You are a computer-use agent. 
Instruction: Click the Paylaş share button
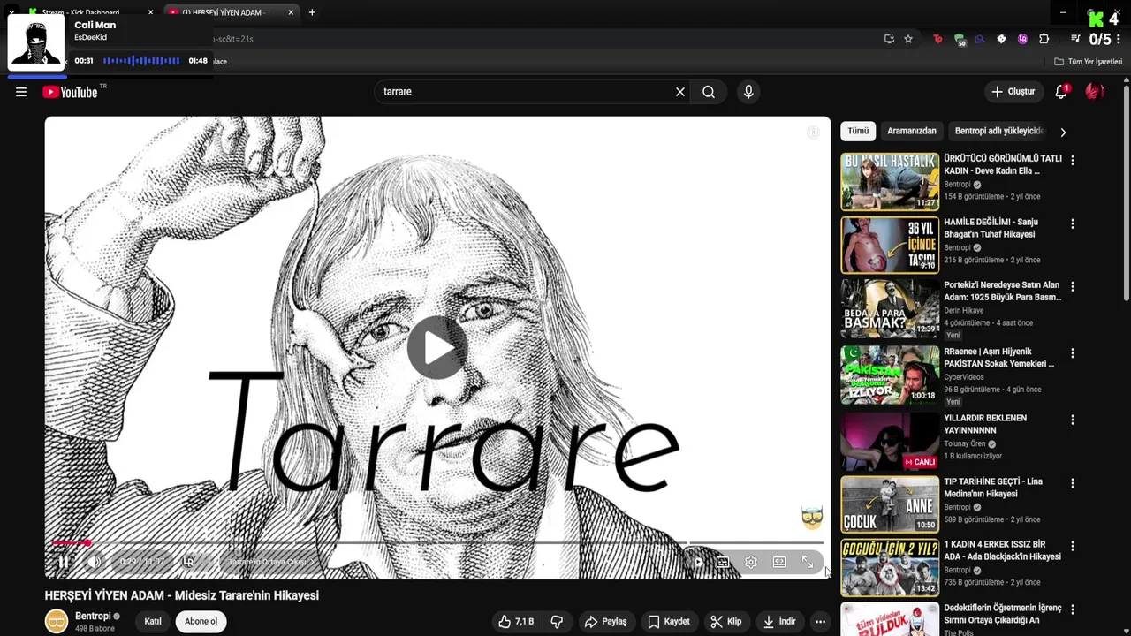605,621
